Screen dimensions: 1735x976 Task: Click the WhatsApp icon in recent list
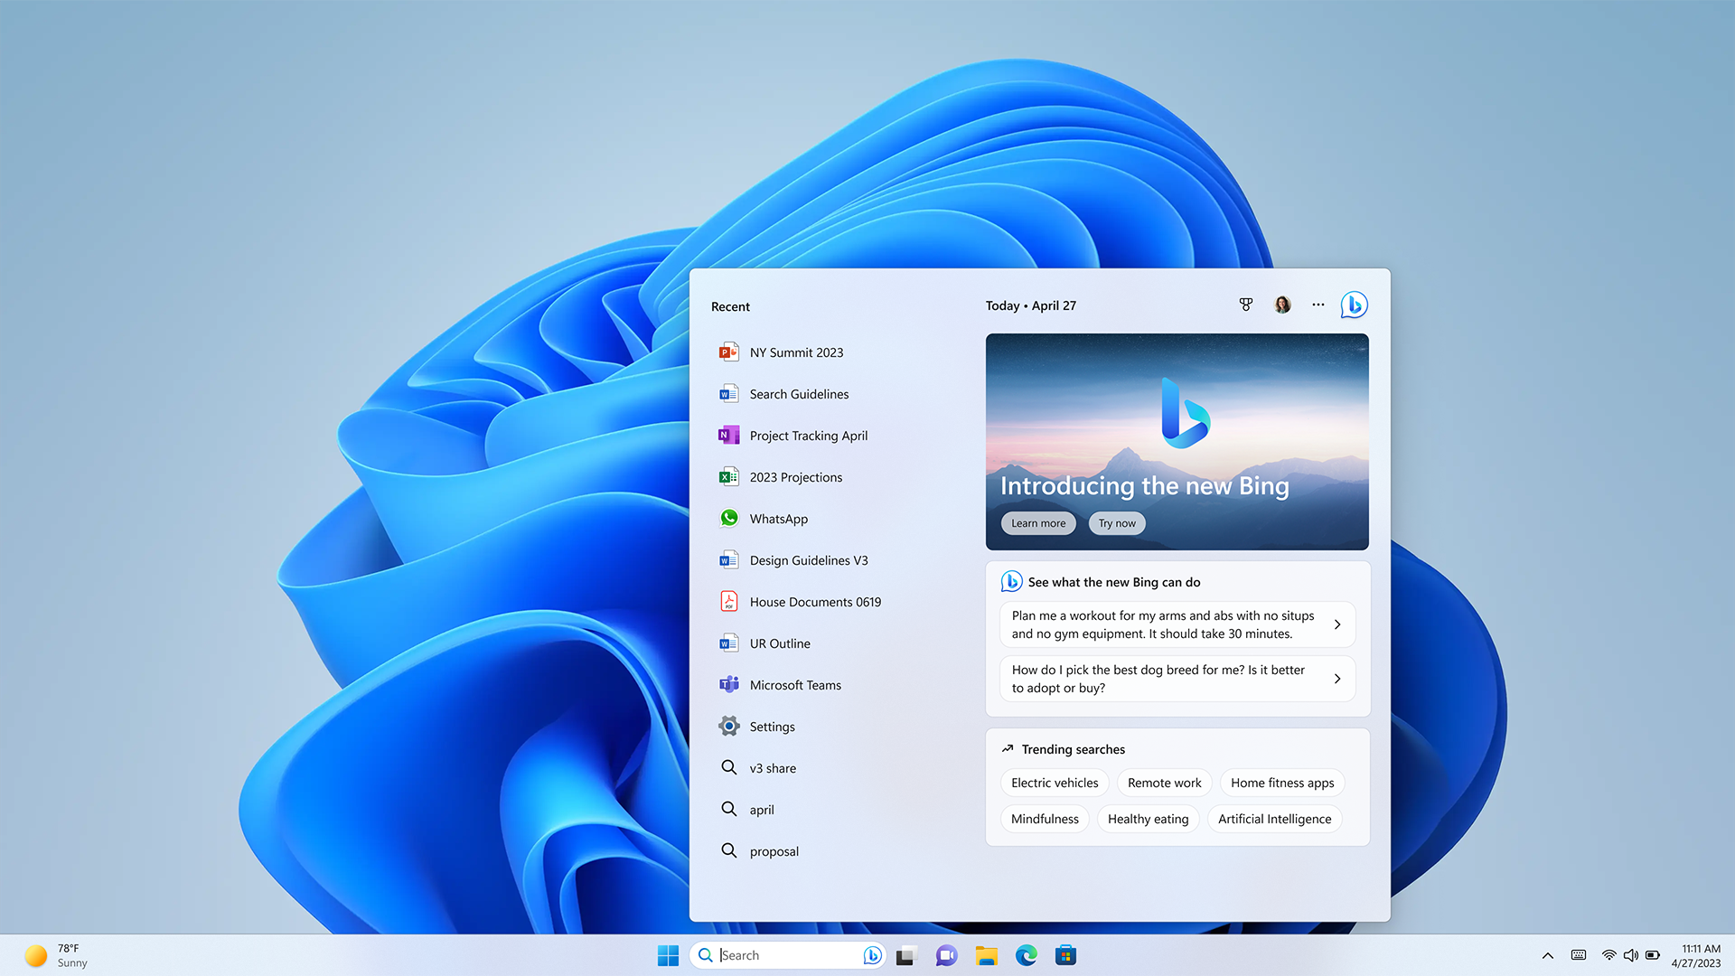tap(728, 517)
